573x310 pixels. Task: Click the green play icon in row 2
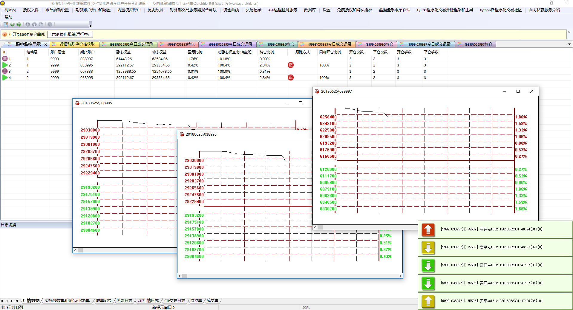pos(5,65)
